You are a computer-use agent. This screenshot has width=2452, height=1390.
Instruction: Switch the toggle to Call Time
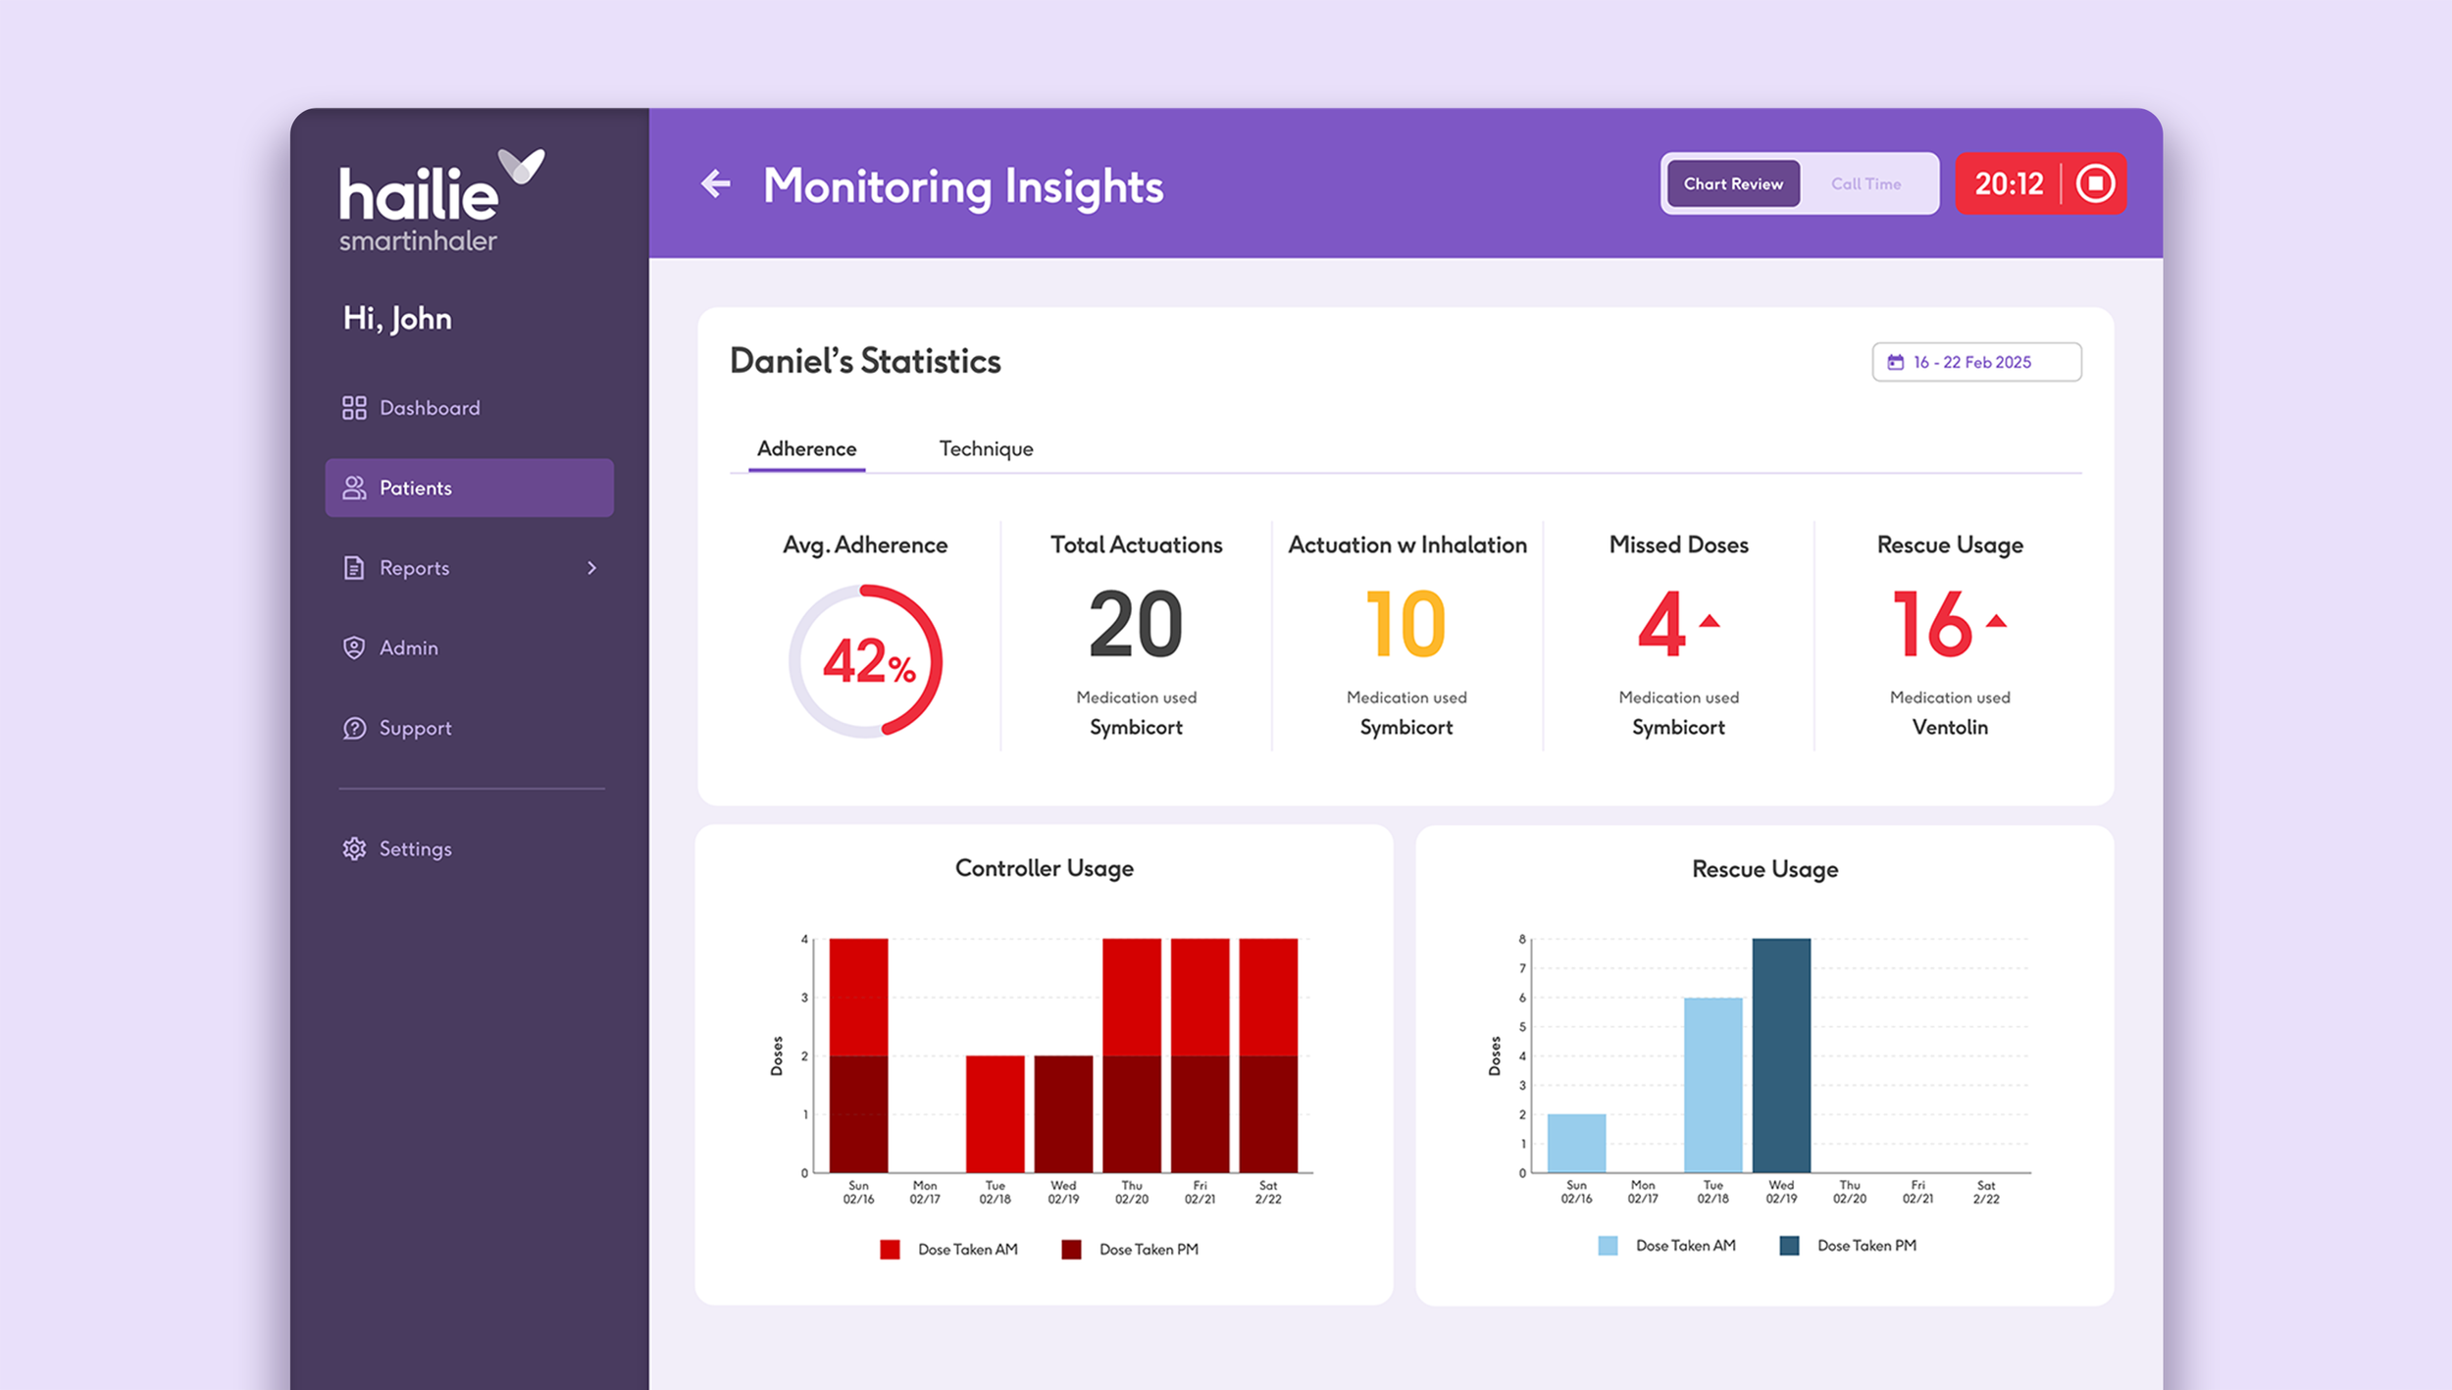click(1865, 183)
